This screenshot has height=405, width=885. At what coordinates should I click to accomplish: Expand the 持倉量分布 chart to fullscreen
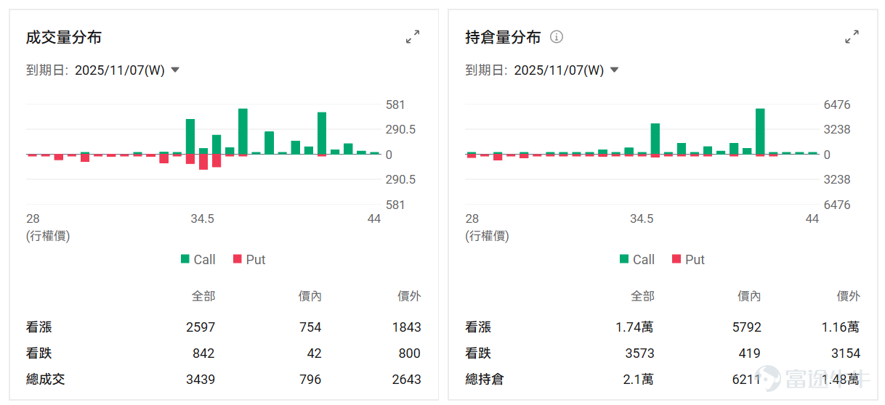coord(852,37)
